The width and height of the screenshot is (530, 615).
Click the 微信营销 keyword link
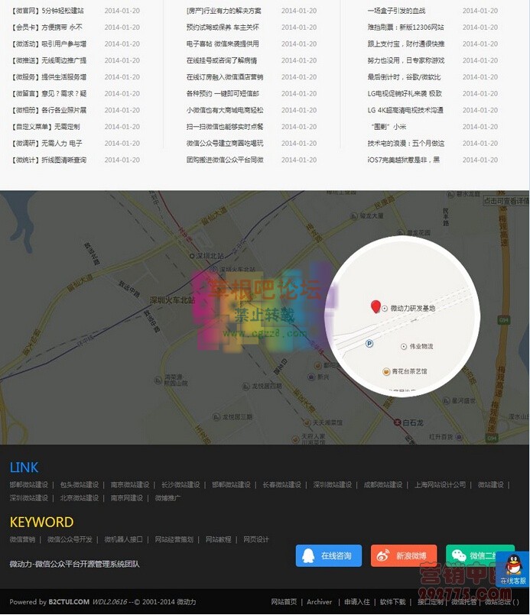22,539
